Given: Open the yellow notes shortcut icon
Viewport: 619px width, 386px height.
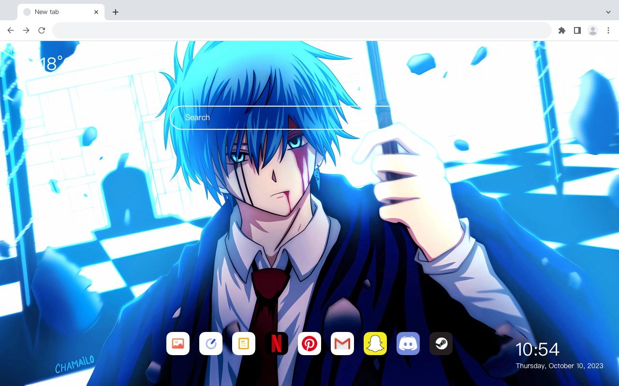Looking at the screenshot, I should pos(244,344).
